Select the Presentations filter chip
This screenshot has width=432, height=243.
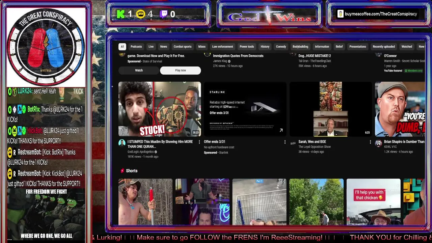(358, 47)
